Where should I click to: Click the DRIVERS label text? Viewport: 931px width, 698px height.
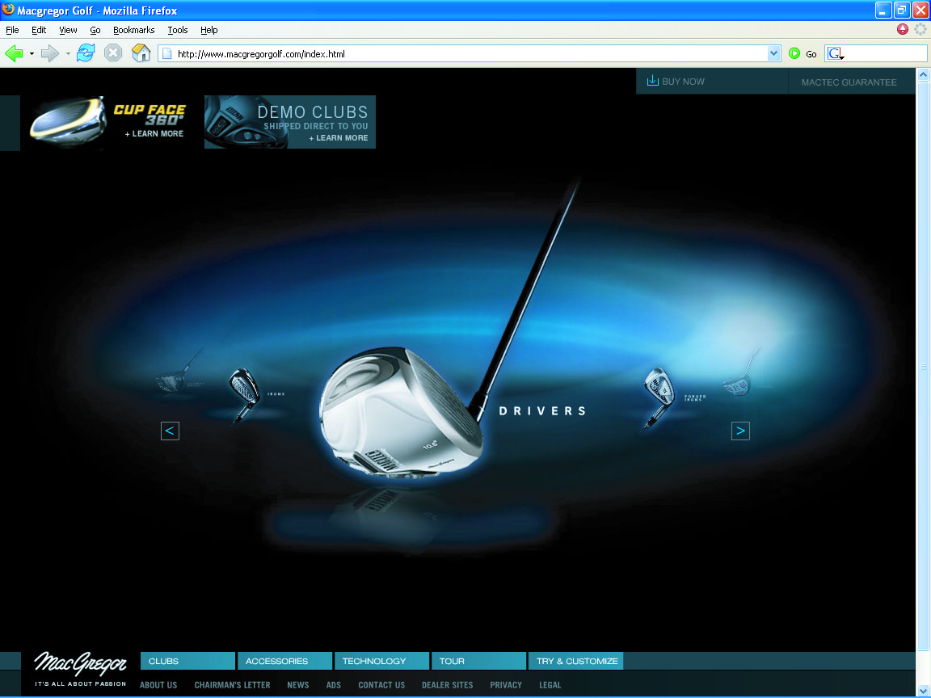(543, 410)
